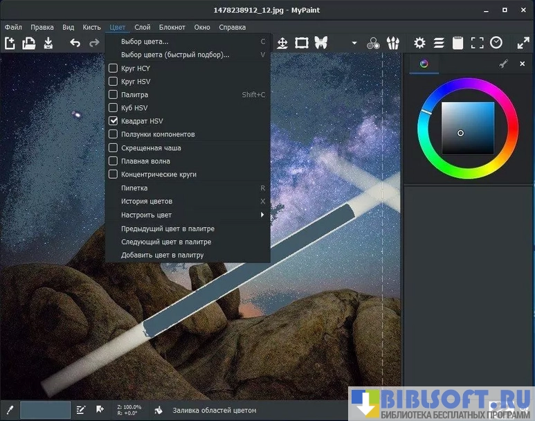The height and width of the screenshot is (421, 535).
Task: Click the New document toolbar icon
Action: tap(10, 43)
